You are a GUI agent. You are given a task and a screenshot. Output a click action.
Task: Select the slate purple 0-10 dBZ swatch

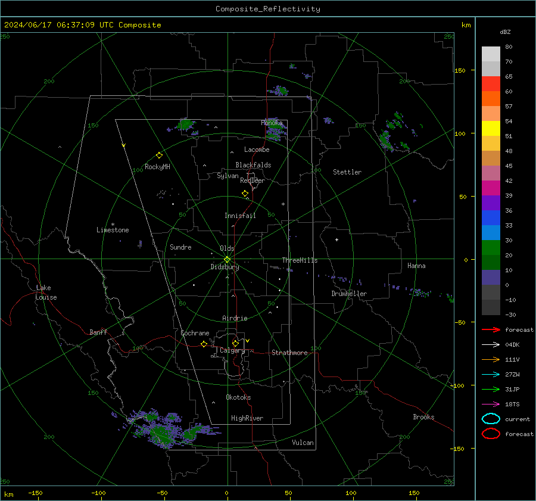(491, 278)
